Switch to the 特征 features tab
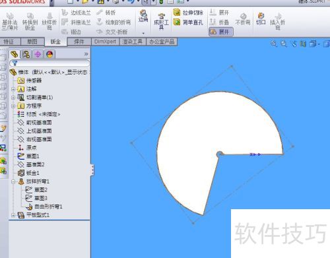The height and width of the screenshot is (258, 330). pyautogui.click(x=9, y=42)
